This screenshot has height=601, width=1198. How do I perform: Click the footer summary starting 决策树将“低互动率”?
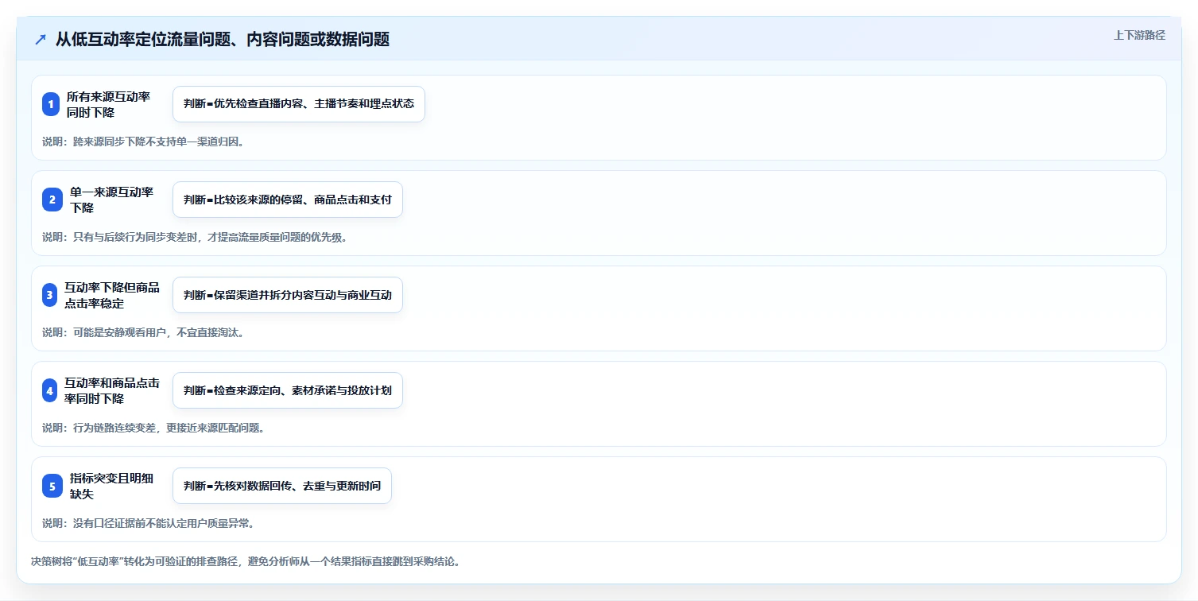246,561
